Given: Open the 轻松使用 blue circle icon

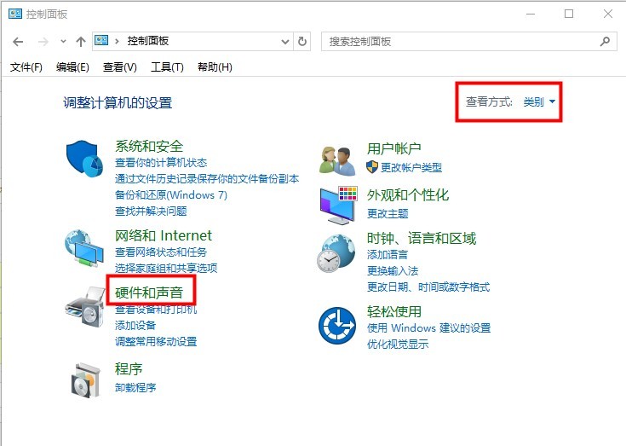Looking at the screenshot, I should [x=337, y=326].
